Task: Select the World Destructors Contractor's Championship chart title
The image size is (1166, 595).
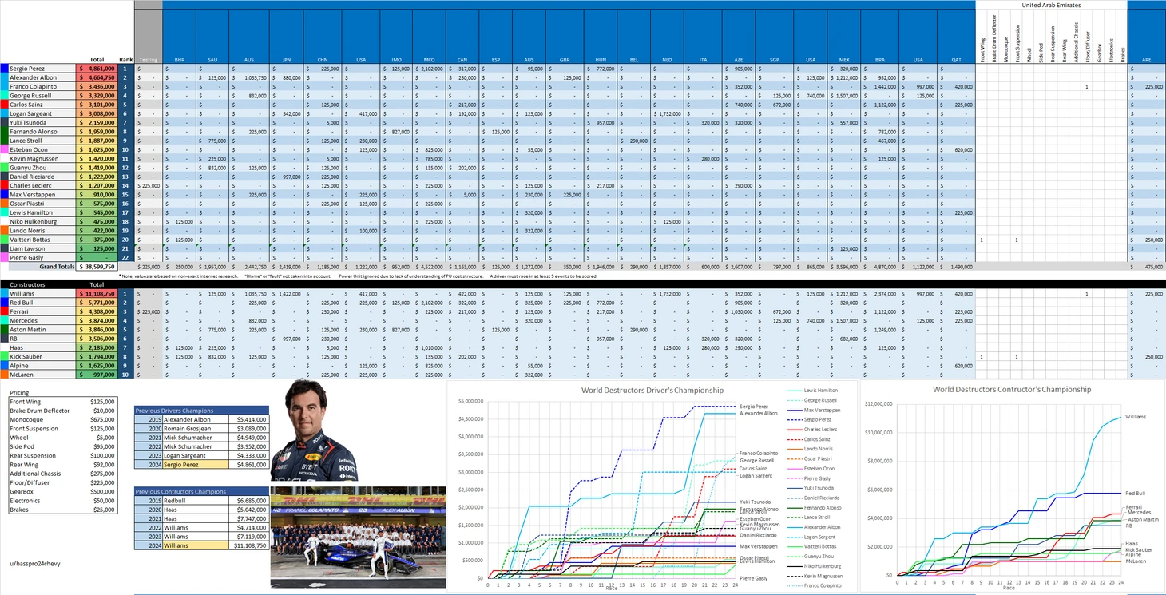Action: (1011, 389)
